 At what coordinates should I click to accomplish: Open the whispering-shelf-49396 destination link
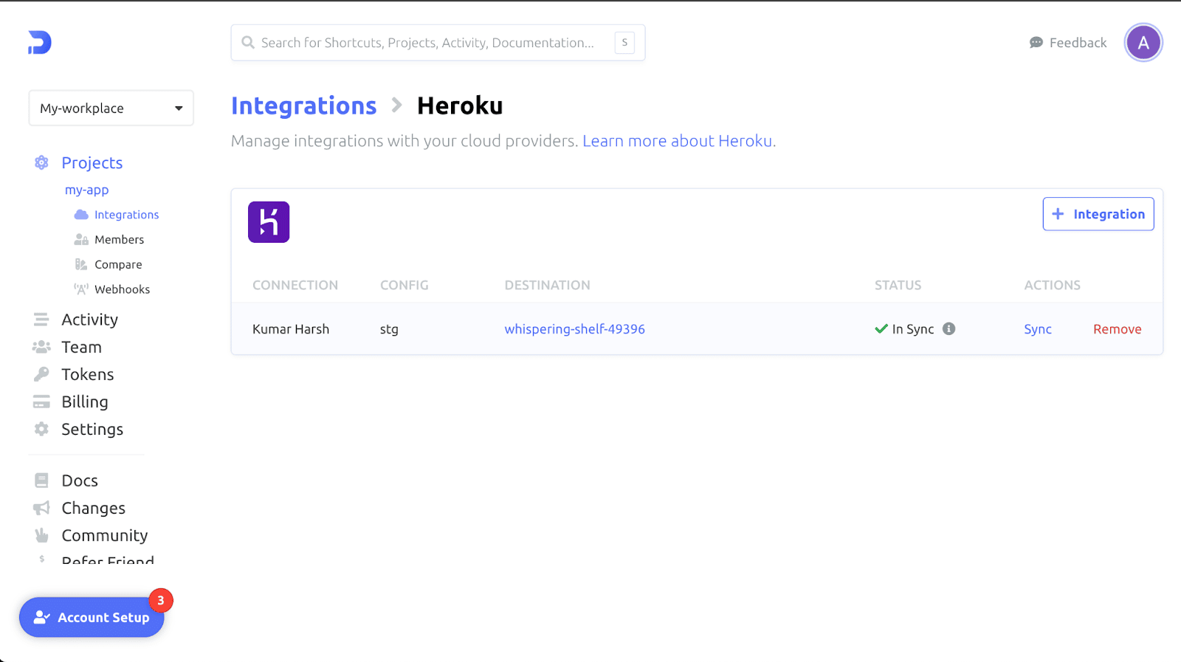[574, 329]
